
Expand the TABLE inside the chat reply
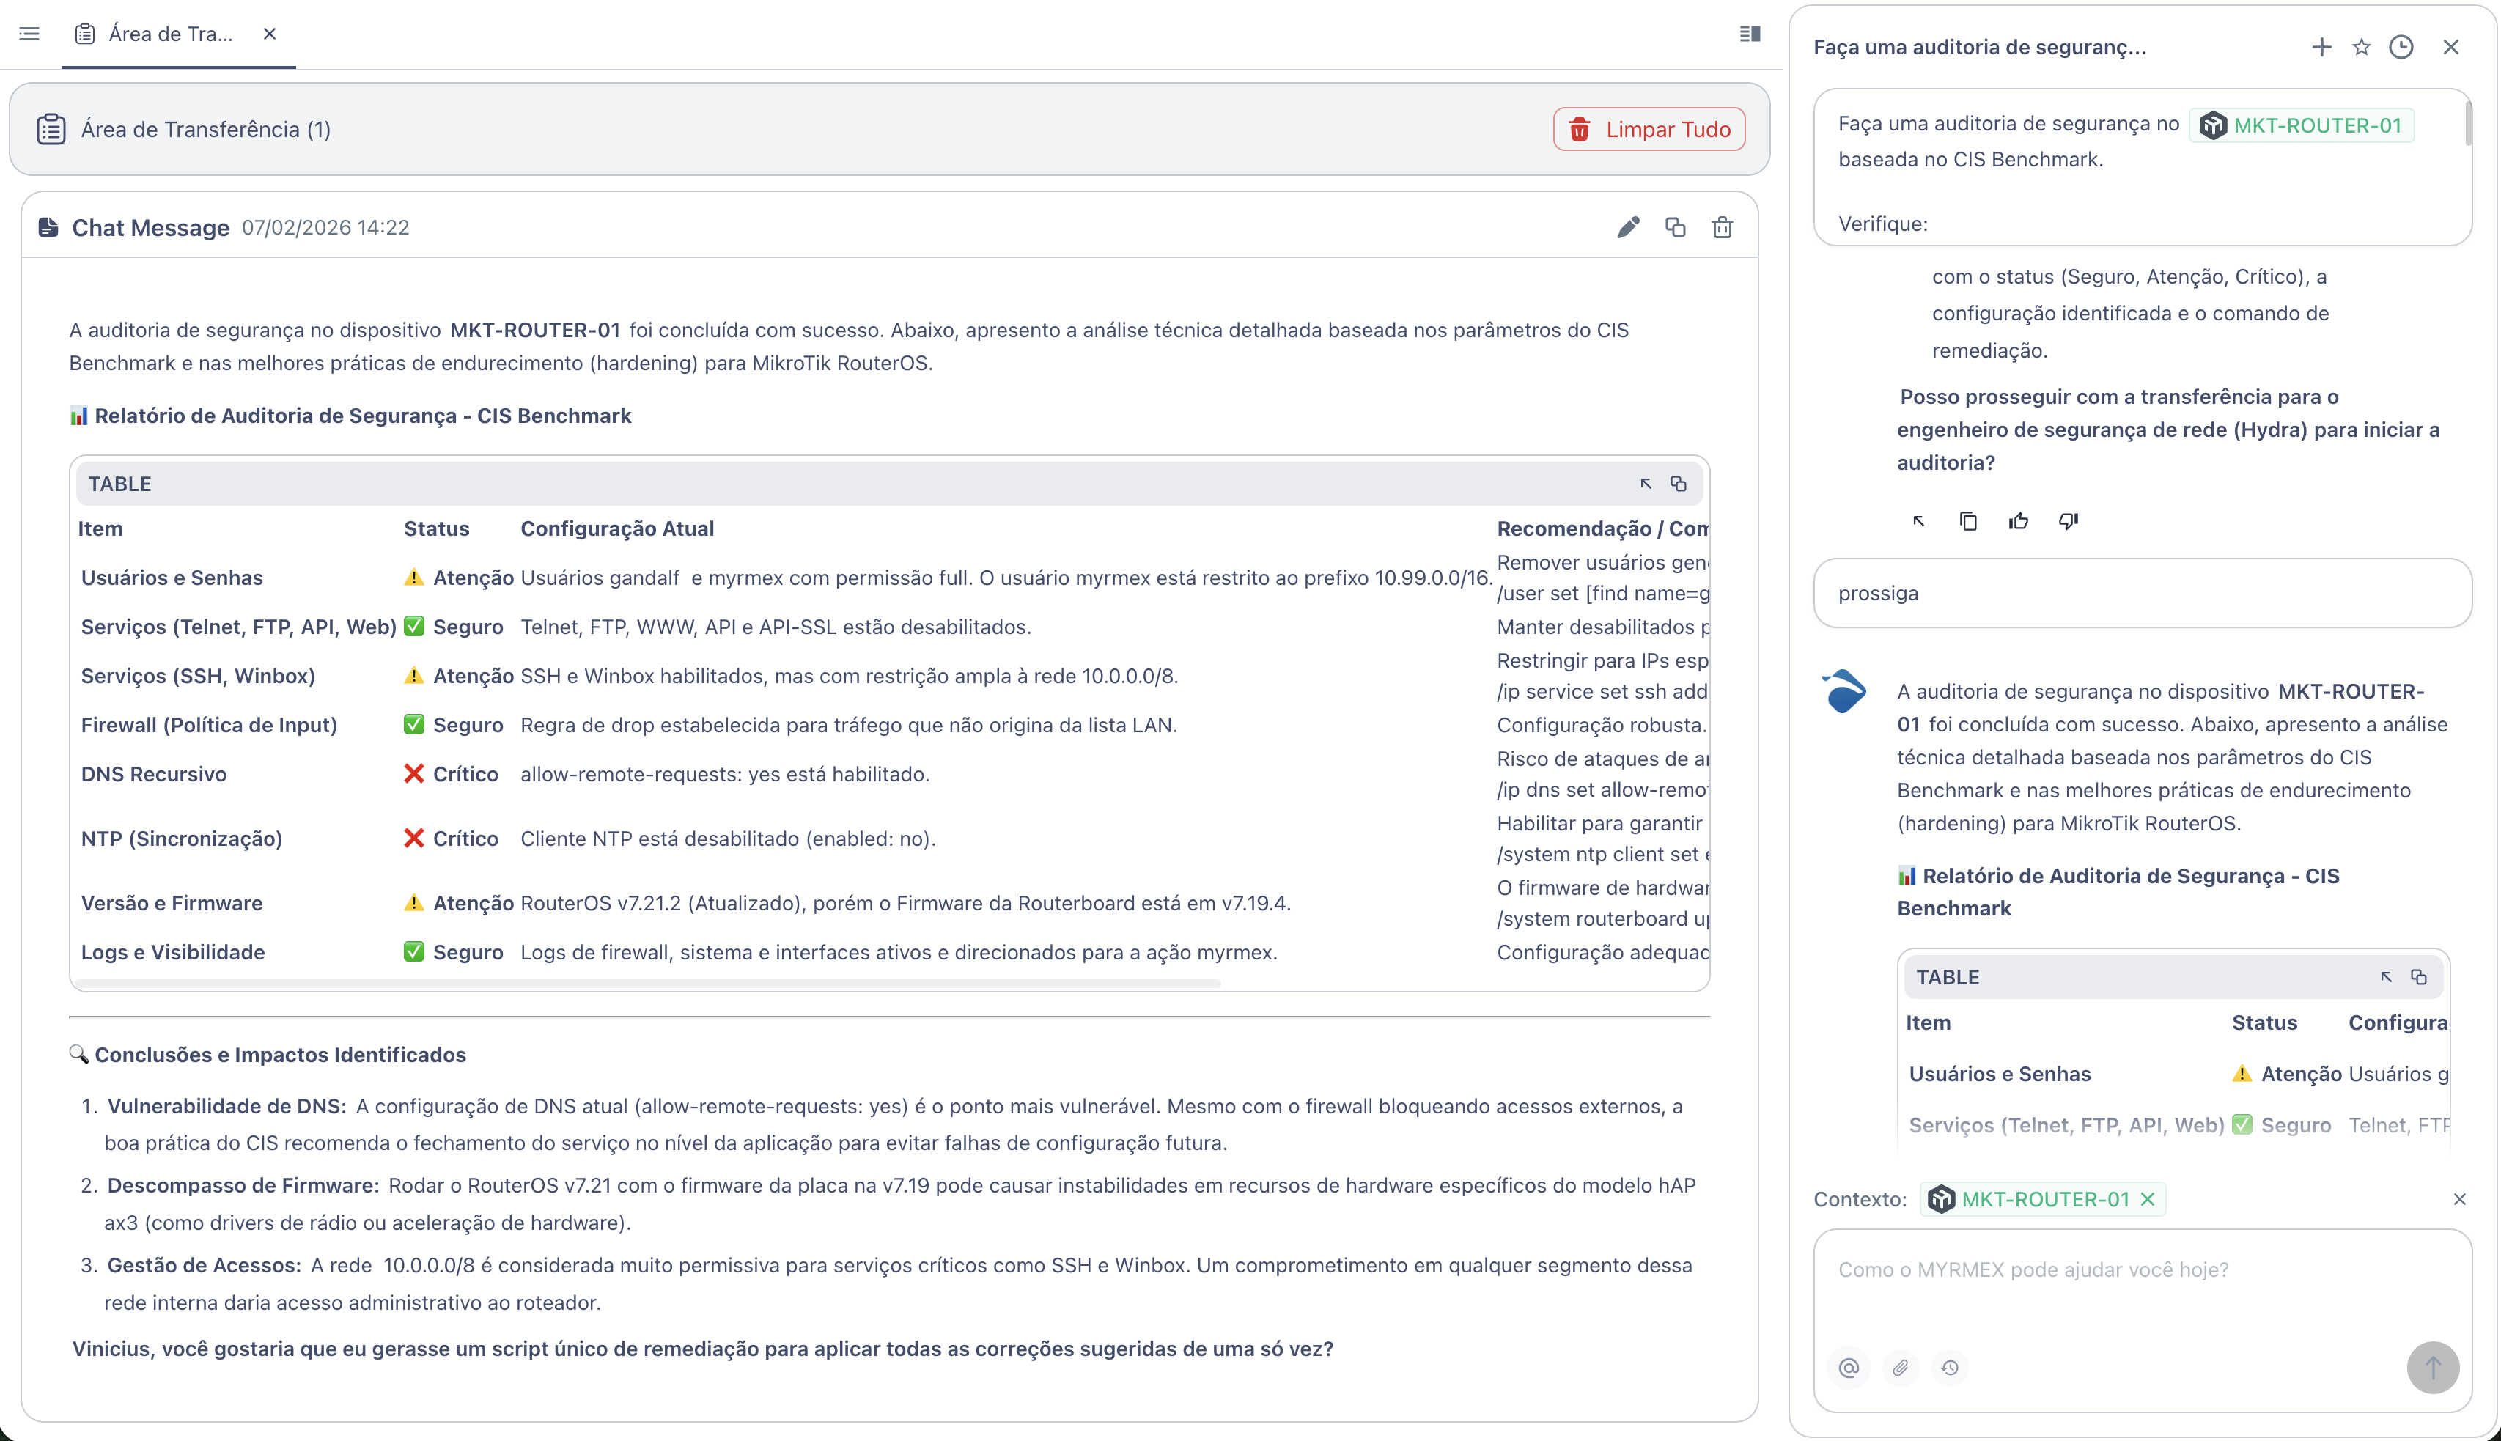[x=2385, y=977]
